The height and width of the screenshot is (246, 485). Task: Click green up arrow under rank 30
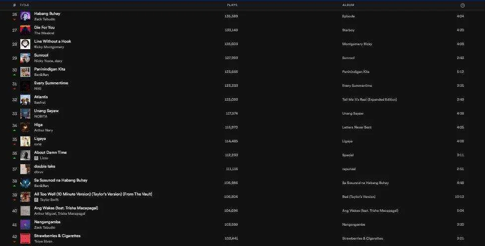[14, 75]
